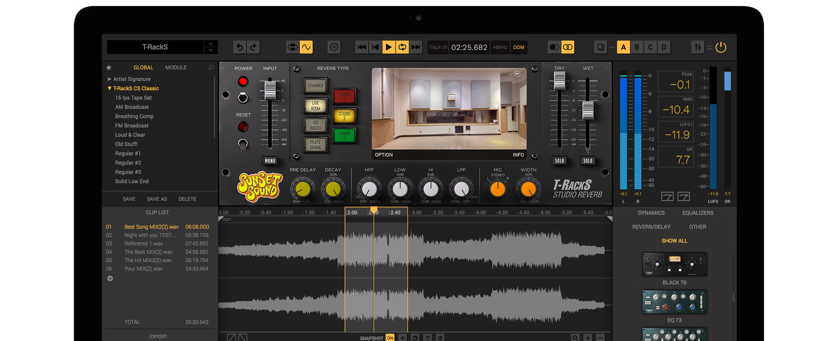Click the undo arrow icon
The height and width of the screenshot is (341, 832).
[x=240, y=47]
